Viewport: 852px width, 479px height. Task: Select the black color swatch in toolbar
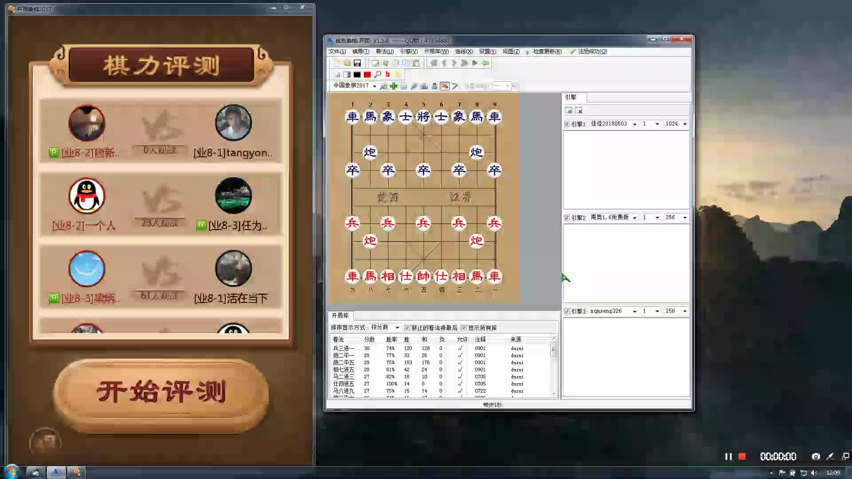tap(357, 75)
